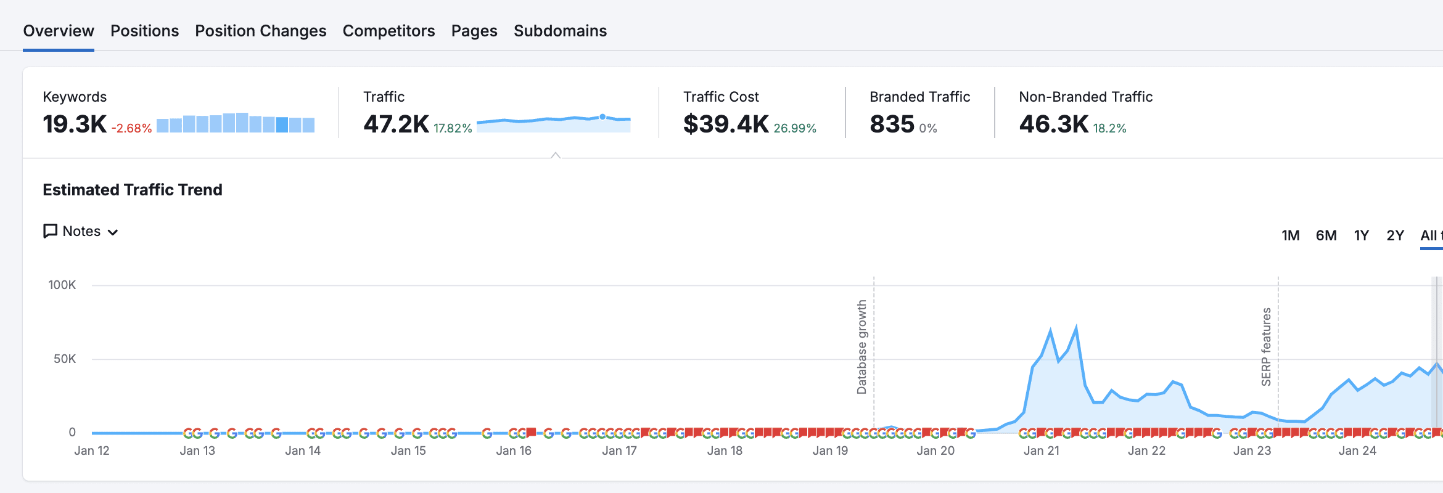Click the first red note flag above Jan 16
The image size is (1443, 493).
coord(532,432)
